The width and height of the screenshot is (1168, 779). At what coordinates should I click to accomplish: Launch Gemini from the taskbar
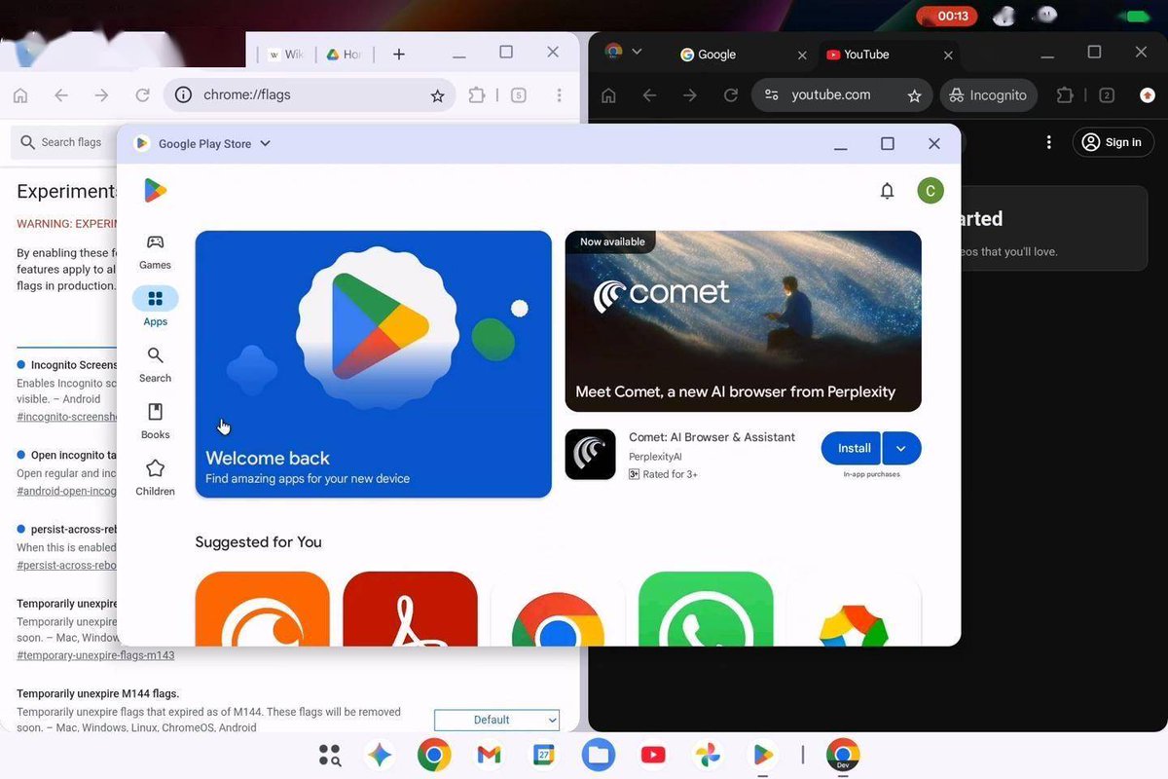pos(380,755)
